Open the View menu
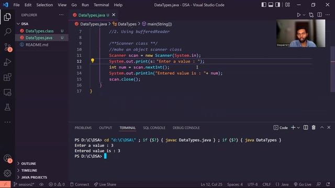The height and width of the screenshot is (188, 335). coord(62,5)
